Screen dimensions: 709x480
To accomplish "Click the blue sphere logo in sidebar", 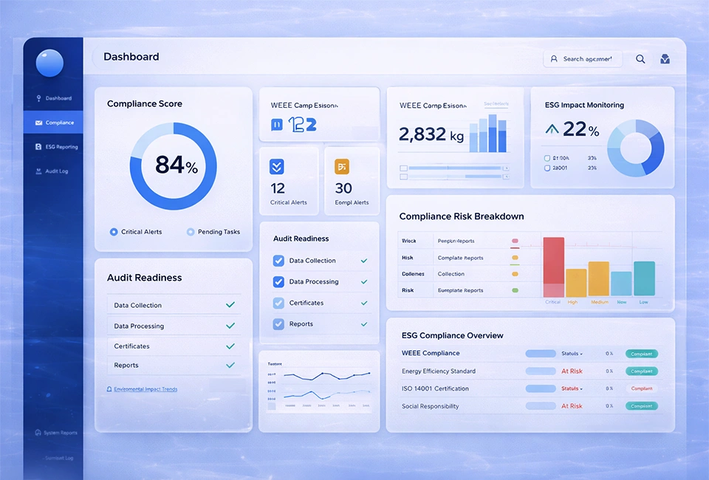I will [x=49, y=63].
